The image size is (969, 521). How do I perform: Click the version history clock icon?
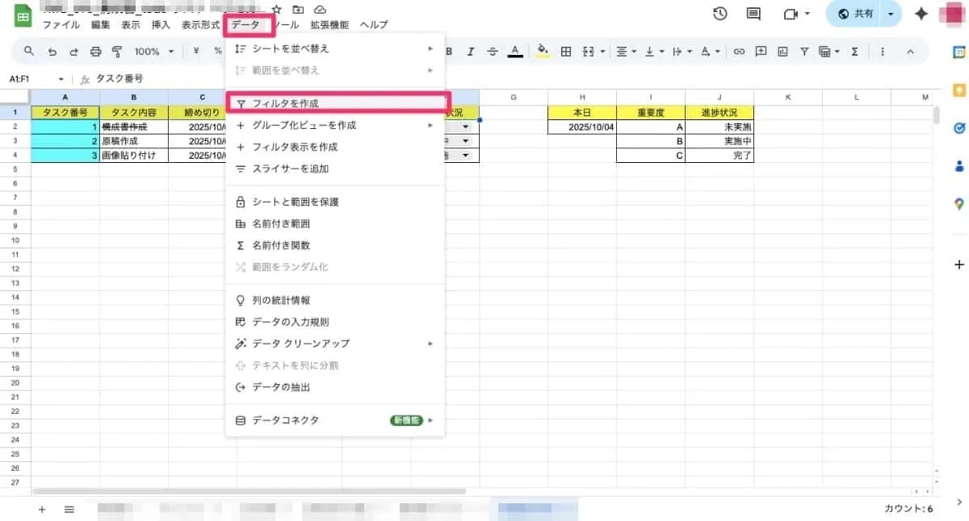click(x=719, y=14)
